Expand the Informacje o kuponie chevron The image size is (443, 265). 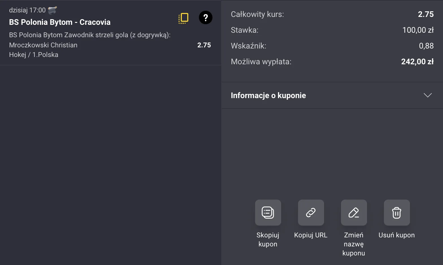click(x=428, y=95)
